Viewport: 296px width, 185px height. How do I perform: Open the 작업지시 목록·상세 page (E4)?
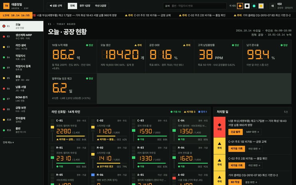pyautogui.click(x=22, y=57)
